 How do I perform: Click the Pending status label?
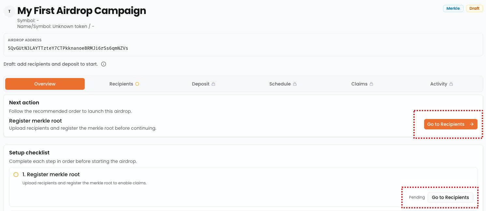click(417, 197)
